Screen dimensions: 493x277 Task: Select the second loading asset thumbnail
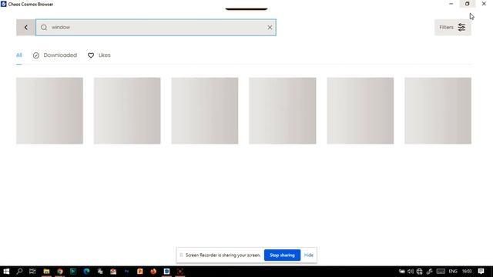(127, 111)
